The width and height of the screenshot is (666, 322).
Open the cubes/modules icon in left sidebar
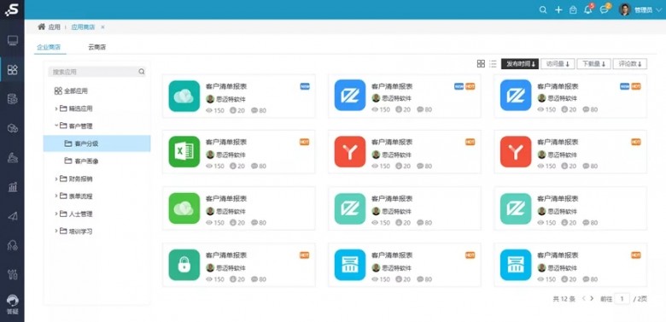point(13,128)
